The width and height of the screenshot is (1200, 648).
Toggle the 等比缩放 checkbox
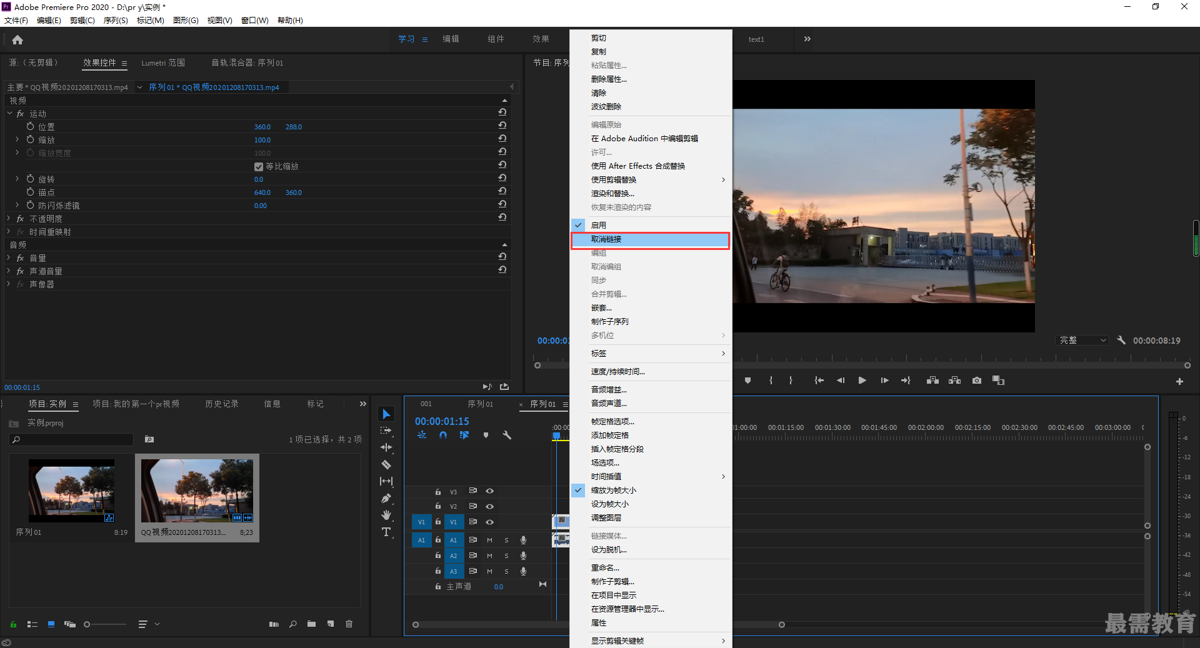pyautogui.click(x=259, y=167)
